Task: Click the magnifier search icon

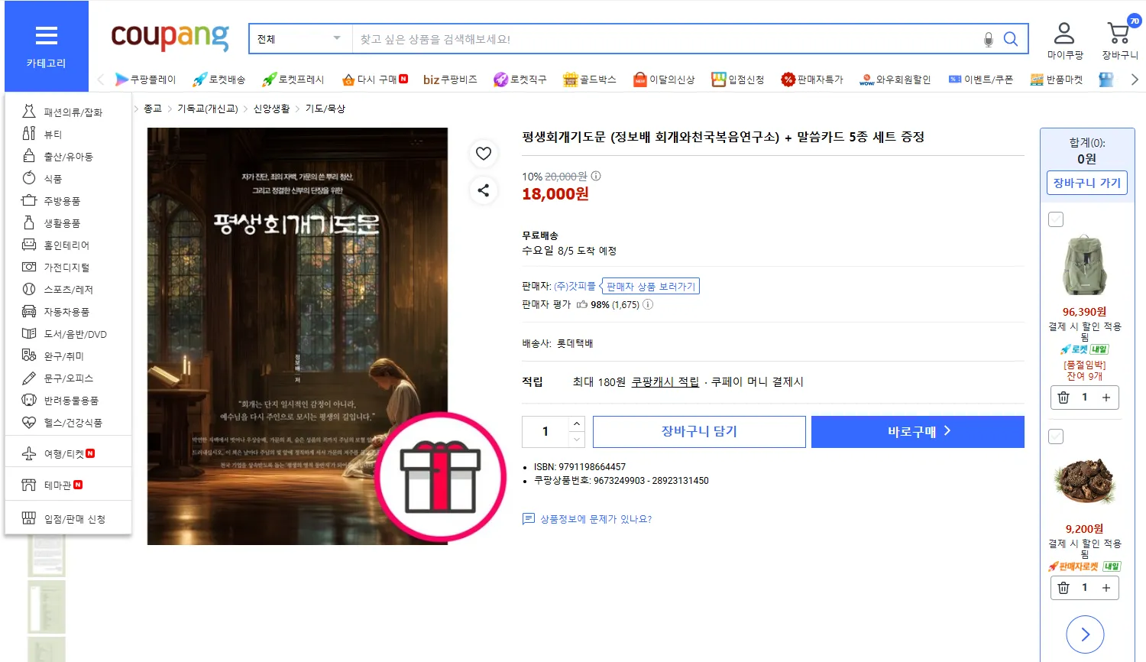Action: point(1011,39)
